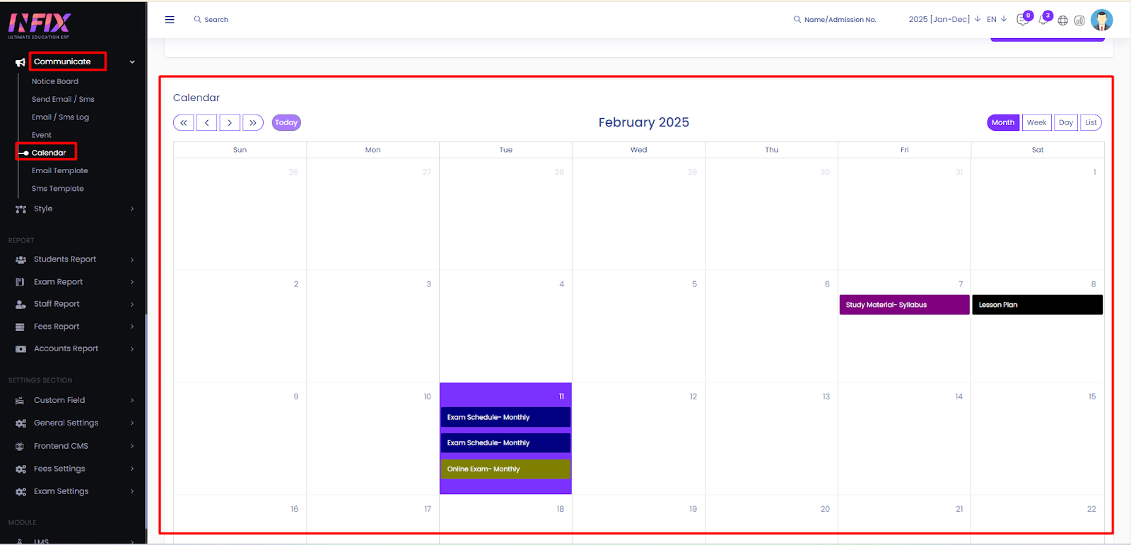Expand the Style submenu arrow
Viewport: 1131px width, 545px height.
132,209
